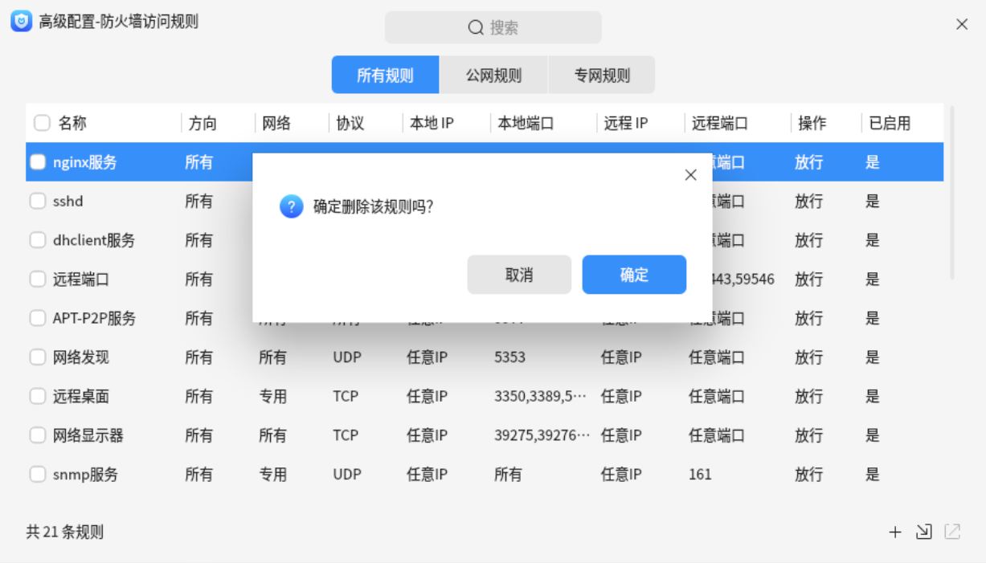This screenshot has height=563, width=986.
Task: Click the 共 21 条规则 count text
Action: click(64, 532)
